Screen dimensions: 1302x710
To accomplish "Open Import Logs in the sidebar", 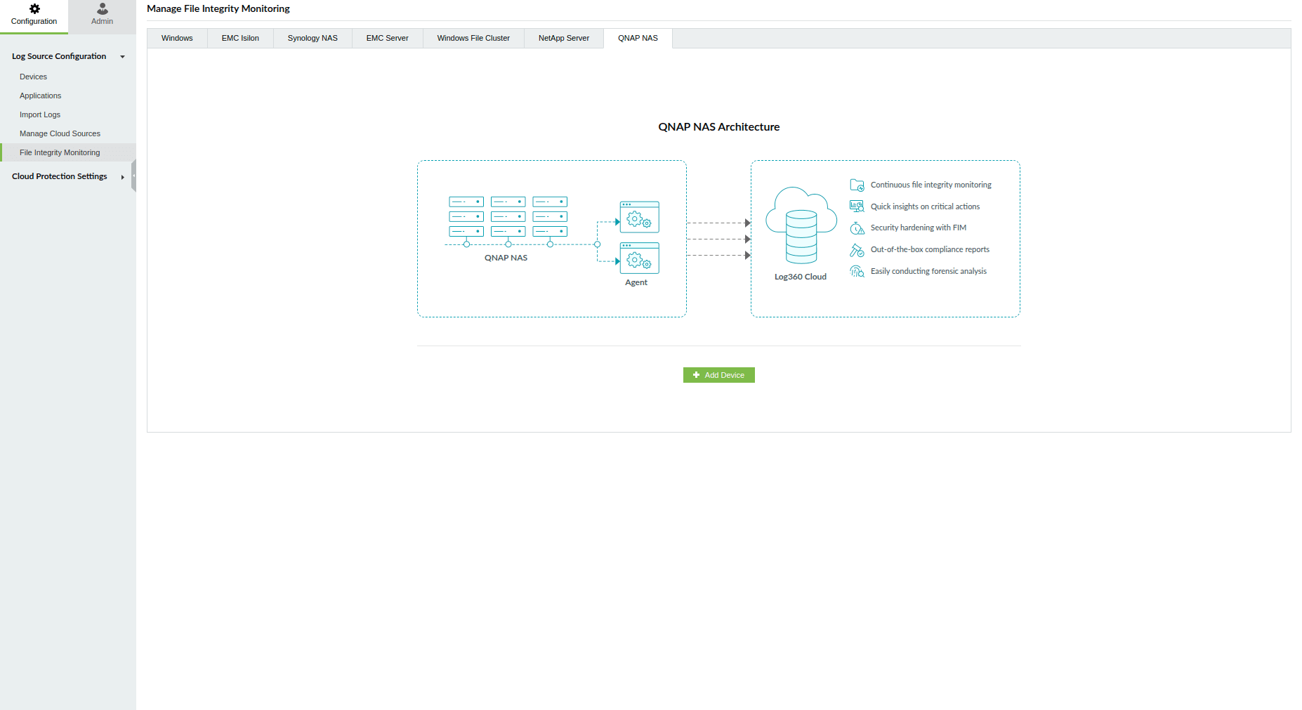I will (x=40, y=114).
